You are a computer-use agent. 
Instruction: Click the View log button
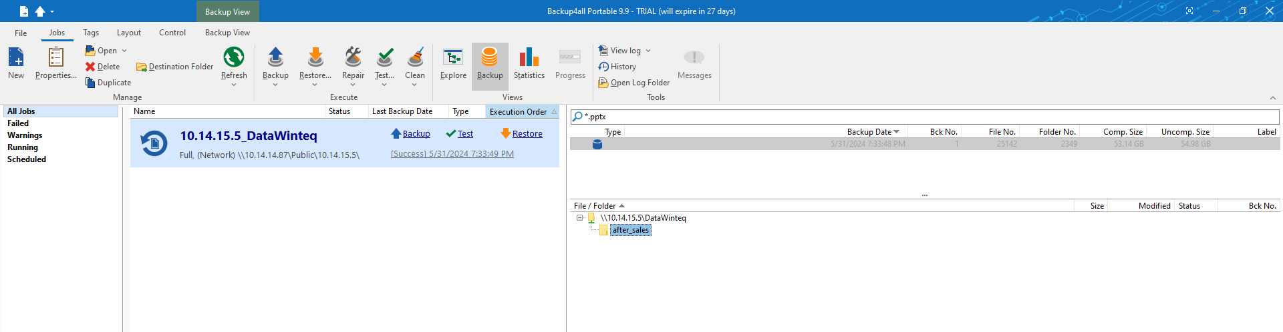619,51
